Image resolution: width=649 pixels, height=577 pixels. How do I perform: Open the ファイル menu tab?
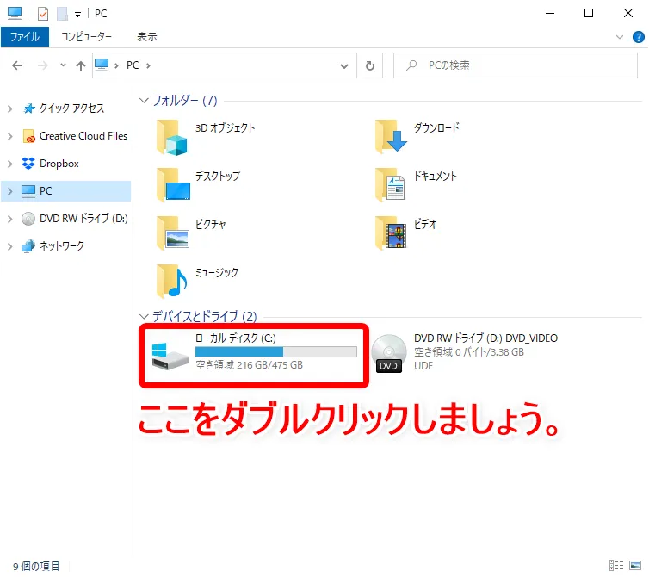[25, 37]
